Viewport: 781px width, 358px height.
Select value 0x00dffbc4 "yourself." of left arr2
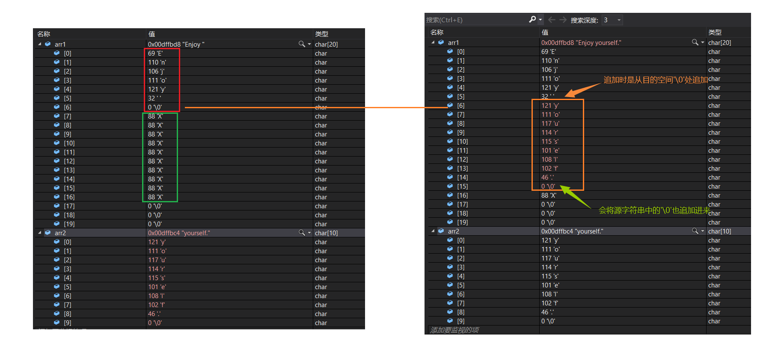[179, 233]
